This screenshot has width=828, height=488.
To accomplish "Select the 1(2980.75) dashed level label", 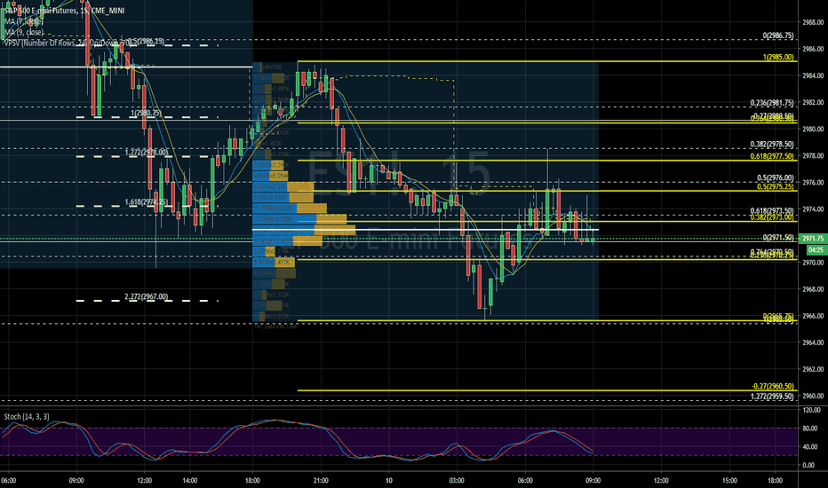I will 146,113.
